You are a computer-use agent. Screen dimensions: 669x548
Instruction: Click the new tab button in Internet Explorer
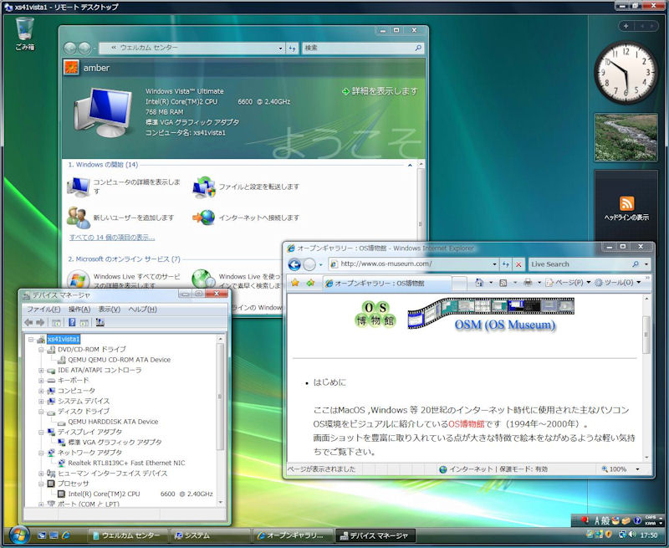(x=458, y=283)
